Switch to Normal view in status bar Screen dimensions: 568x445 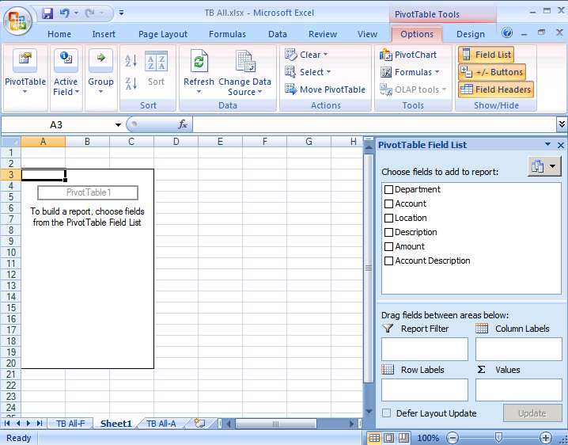pos(374,438)
